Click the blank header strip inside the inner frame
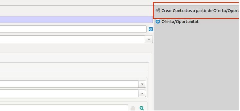Viewport: 240px width, 111px height. point(74,67)
